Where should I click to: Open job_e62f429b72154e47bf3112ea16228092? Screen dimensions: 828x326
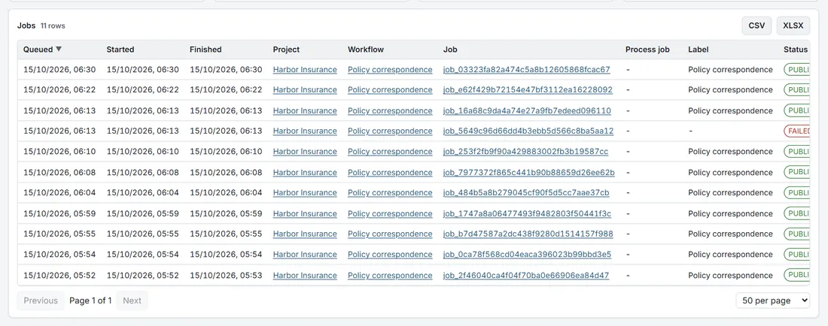tap(528, 90)
